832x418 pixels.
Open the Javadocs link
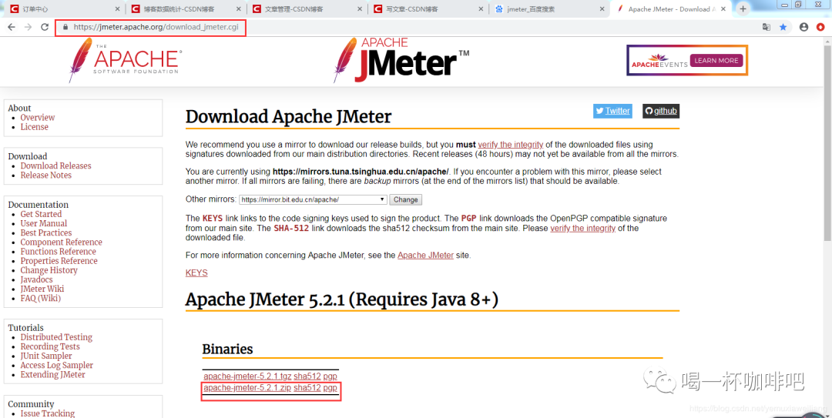tap(37, 279)
